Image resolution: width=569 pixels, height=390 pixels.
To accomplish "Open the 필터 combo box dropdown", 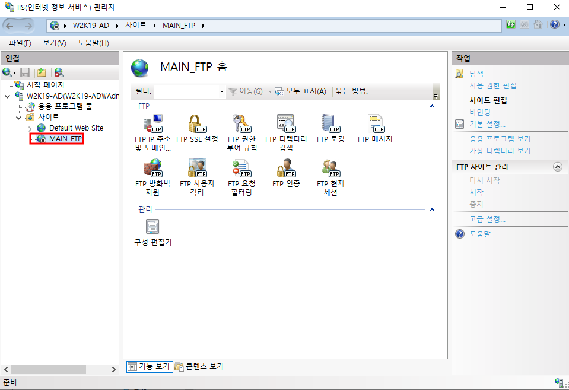I will click(222, 91).
